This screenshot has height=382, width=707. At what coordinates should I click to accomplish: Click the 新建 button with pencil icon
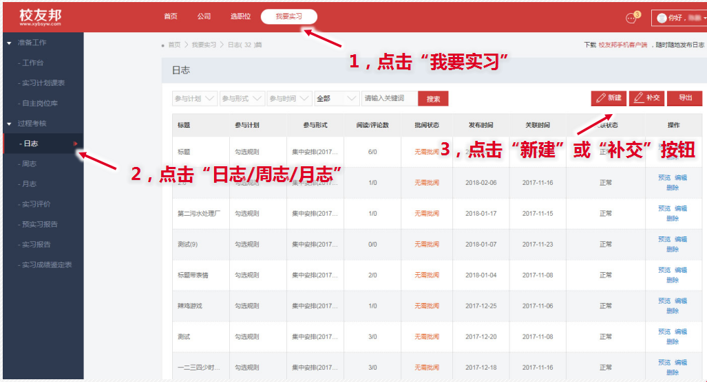(x=608, y=98)
